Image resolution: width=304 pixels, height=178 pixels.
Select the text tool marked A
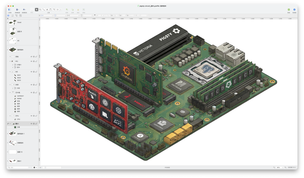point(47,10)
